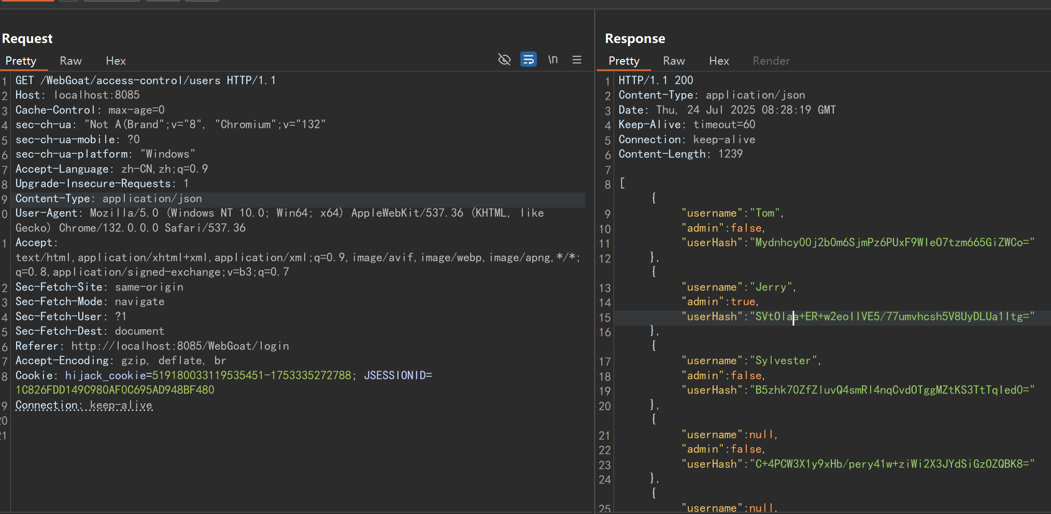Click Upgrade-Insecure-Requests: 1 header
The image size is (1051, 514).
(102, 184)
